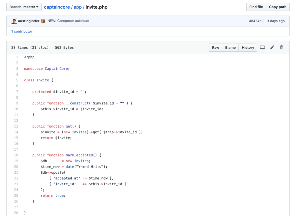Click the Invite.php filename in the breadcrumb
296x221 pixels.
click(x=97, y=7)
